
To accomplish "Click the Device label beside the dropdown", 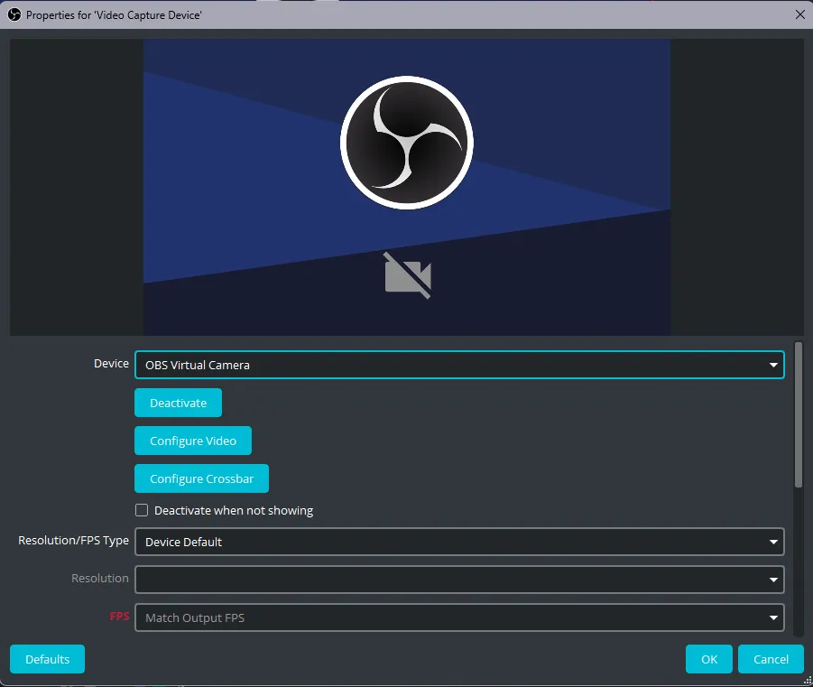I will pyautogui.click(x=111, y=363).
